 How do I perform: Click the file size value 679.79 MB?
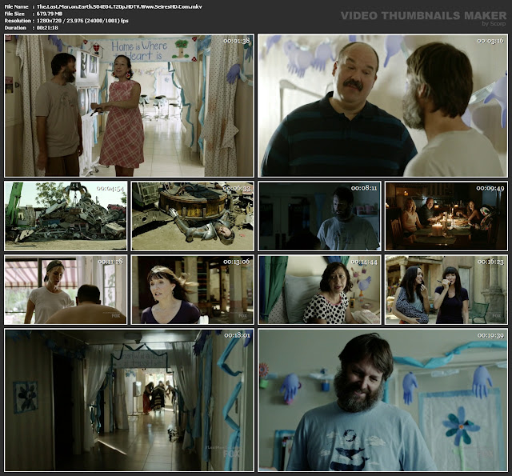click(x=50, y=14)
